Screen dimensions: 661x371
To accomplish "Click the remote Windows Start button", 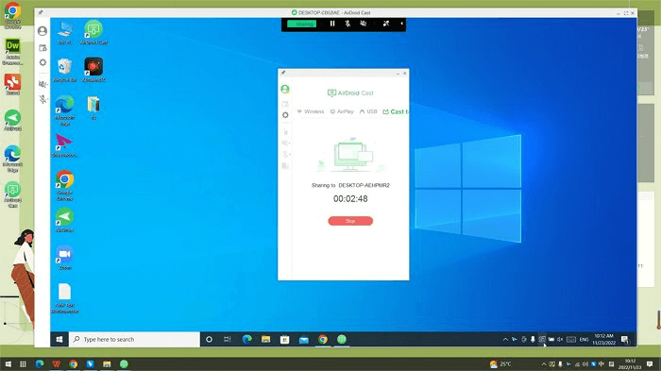I will 59,340.
